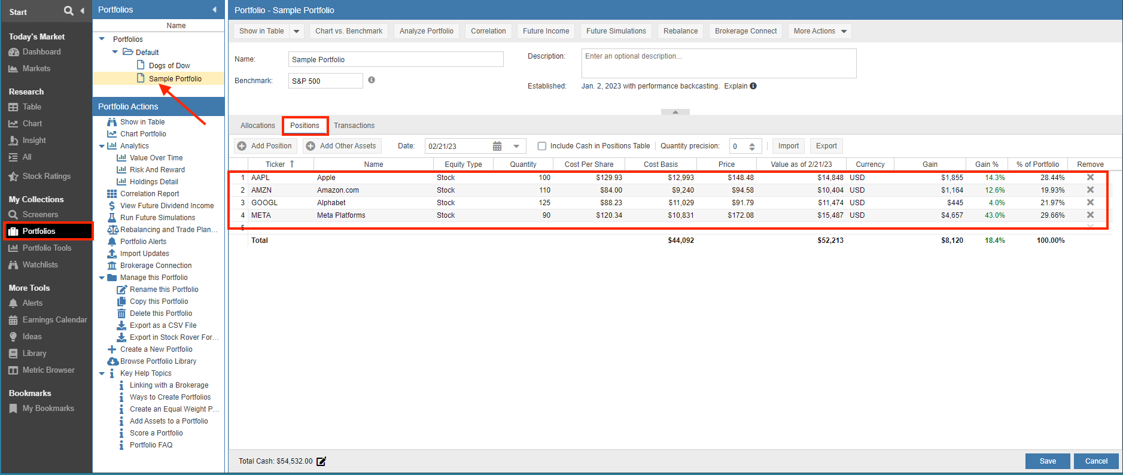Click the Description text box
Viewport: 1123px width, 475px height.
click(x=719, y=63)
